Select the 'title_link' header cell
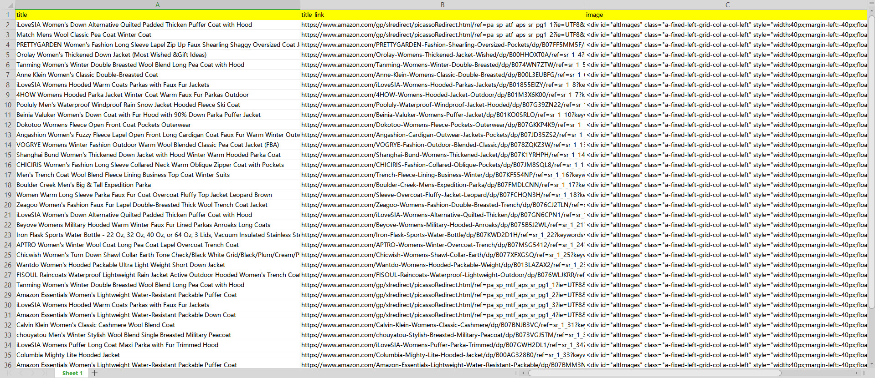The image size is (875, 378). (x=442, y=15)
